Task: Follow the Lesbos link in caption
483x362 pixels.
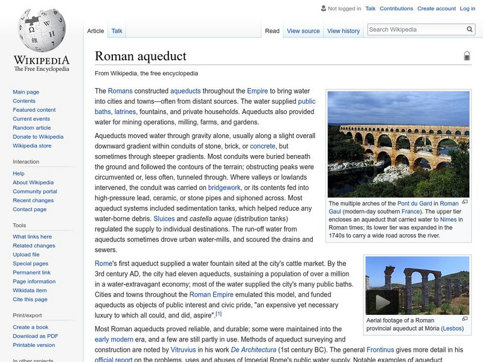Action: point(452,328)
